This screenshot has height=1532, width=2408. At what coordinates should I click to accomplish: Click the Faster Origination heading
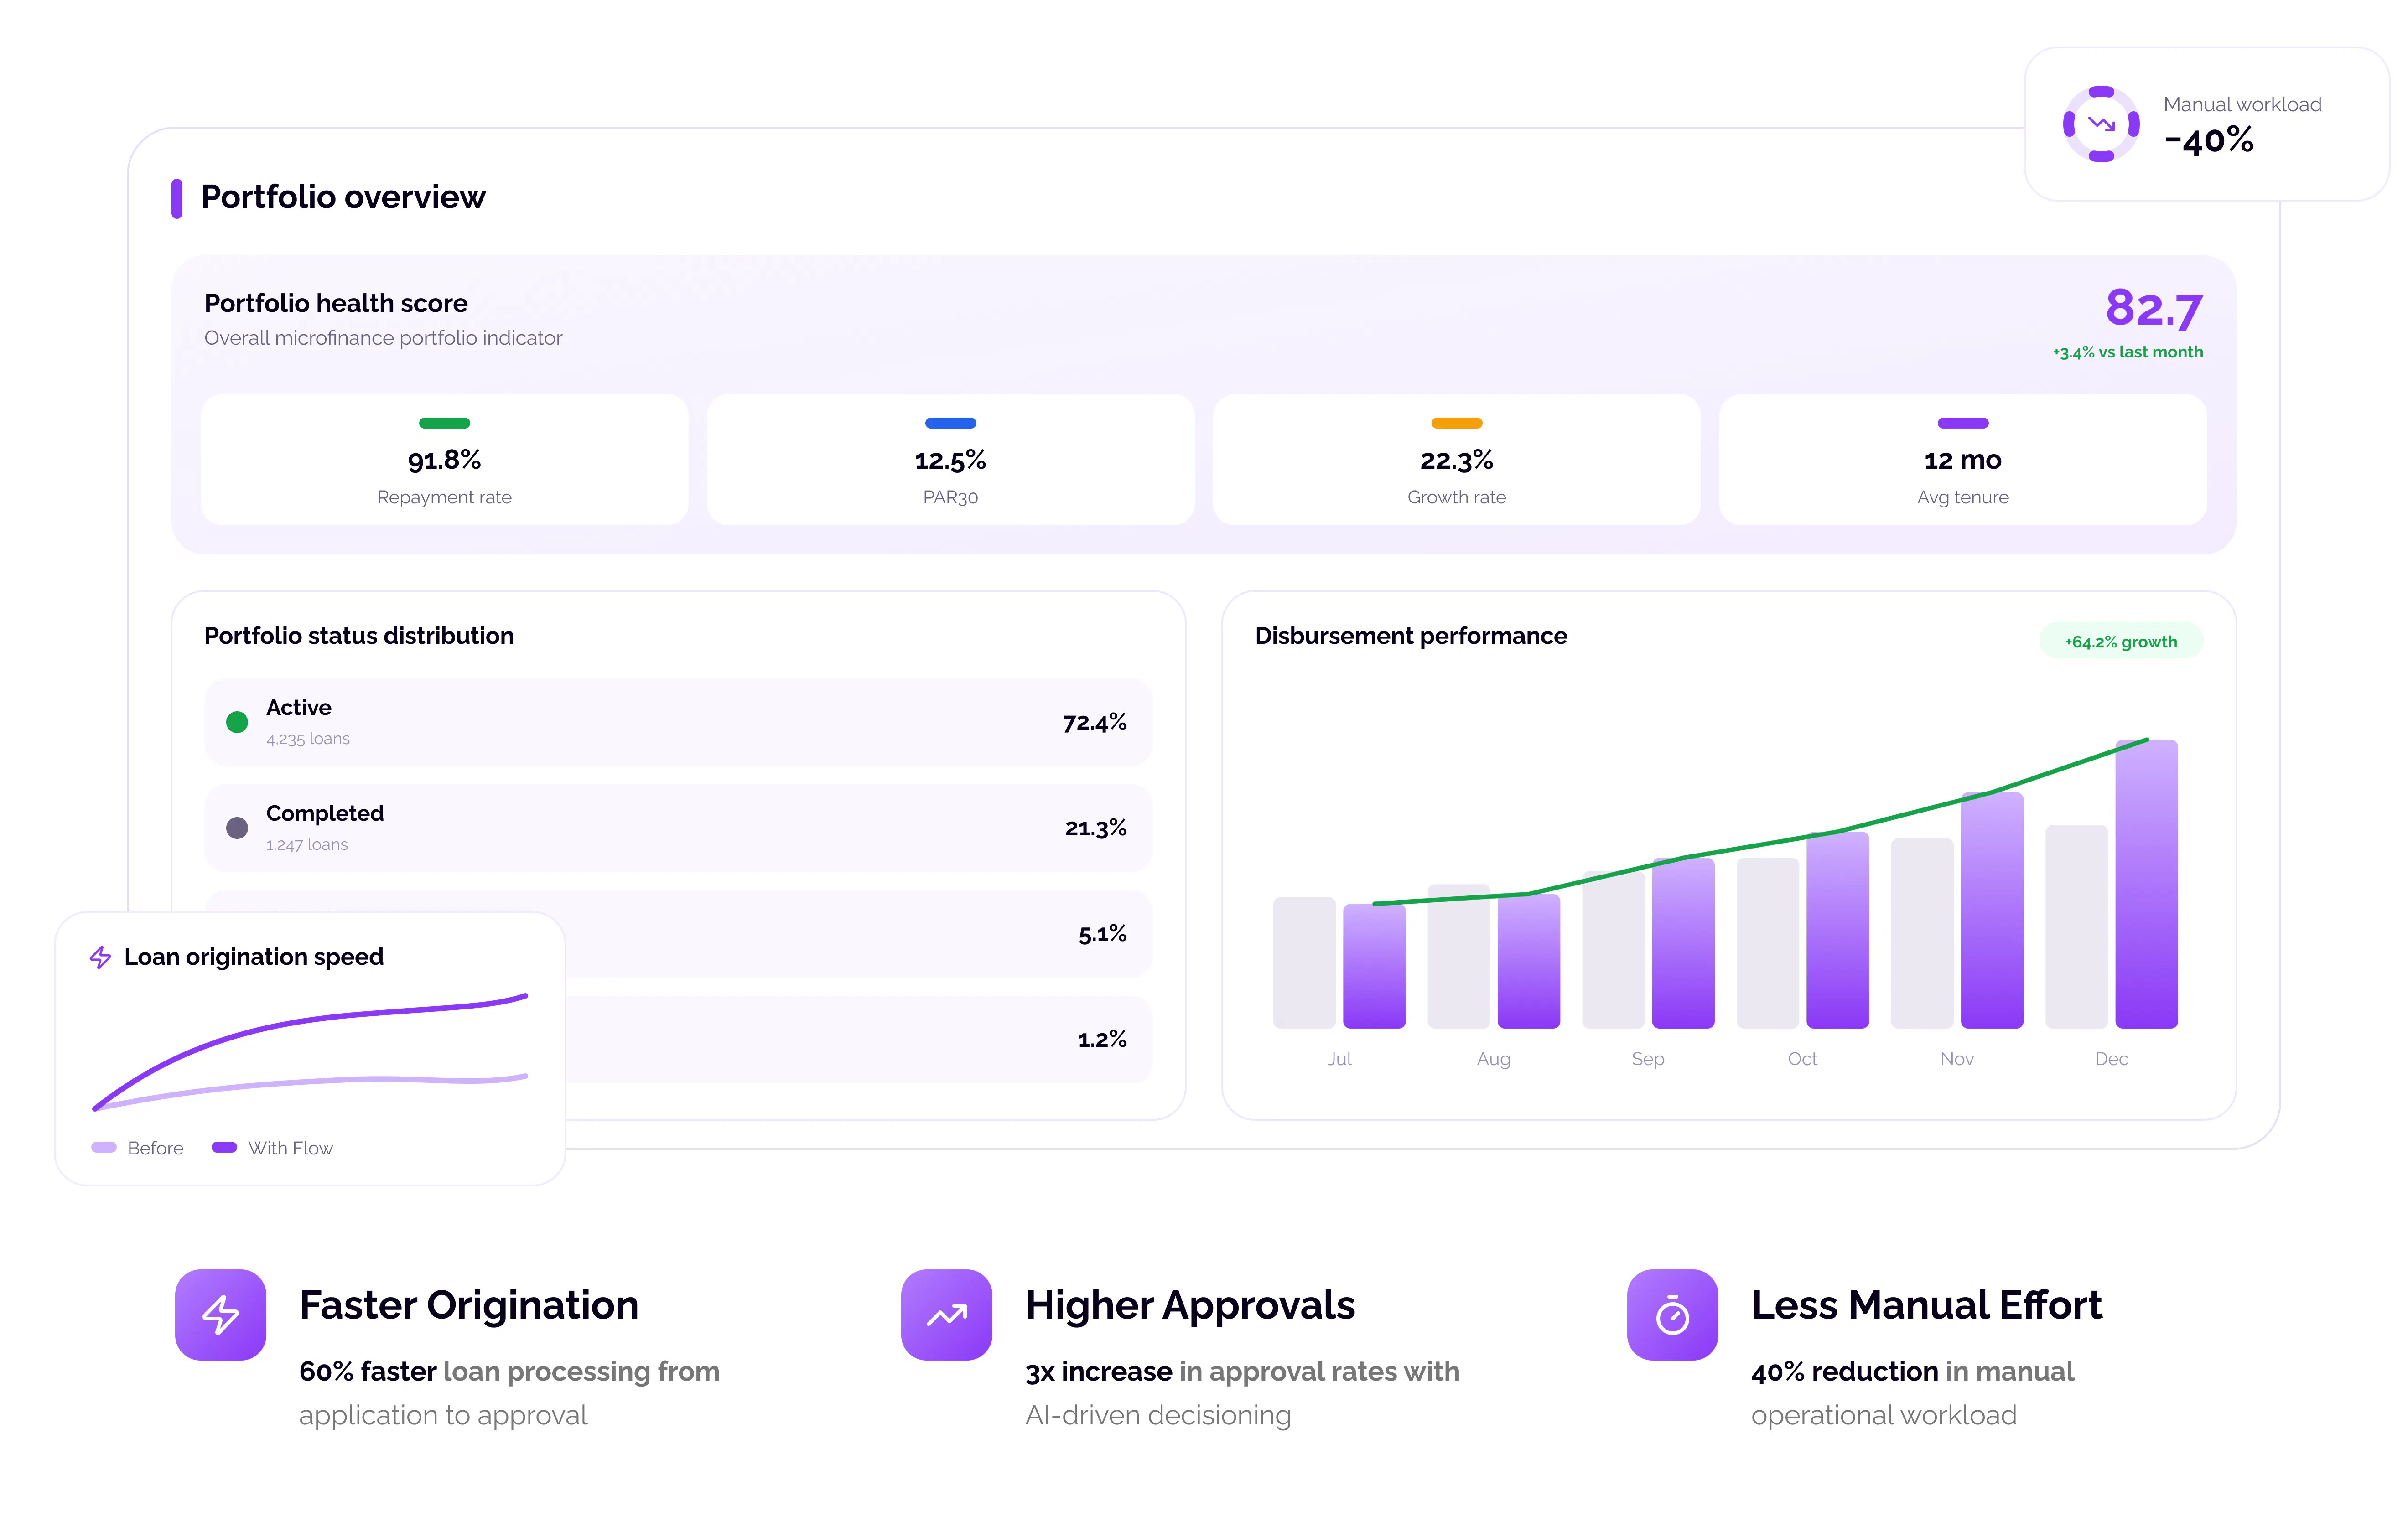pyautogui.click(x=469, y=1305)
